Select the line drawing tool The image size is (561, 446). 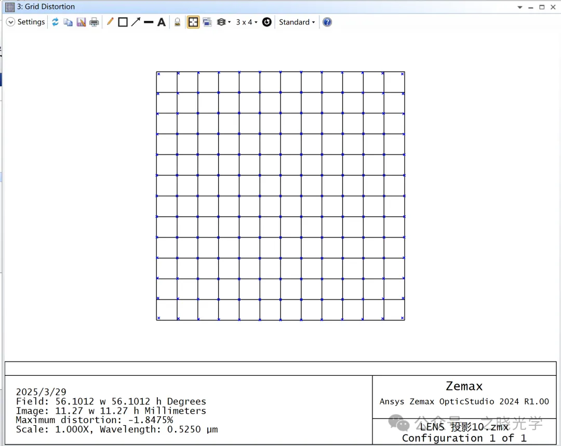(x=149, y=22)
